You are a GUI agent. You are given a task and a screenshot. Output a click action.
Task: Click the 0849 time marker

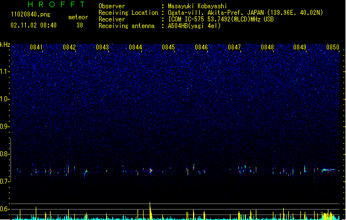[x=300, y=47]
